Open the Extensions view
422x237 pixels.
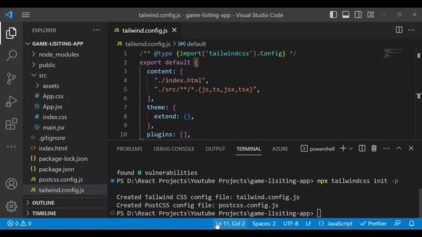pyautogui.click(x=11, y=124)
